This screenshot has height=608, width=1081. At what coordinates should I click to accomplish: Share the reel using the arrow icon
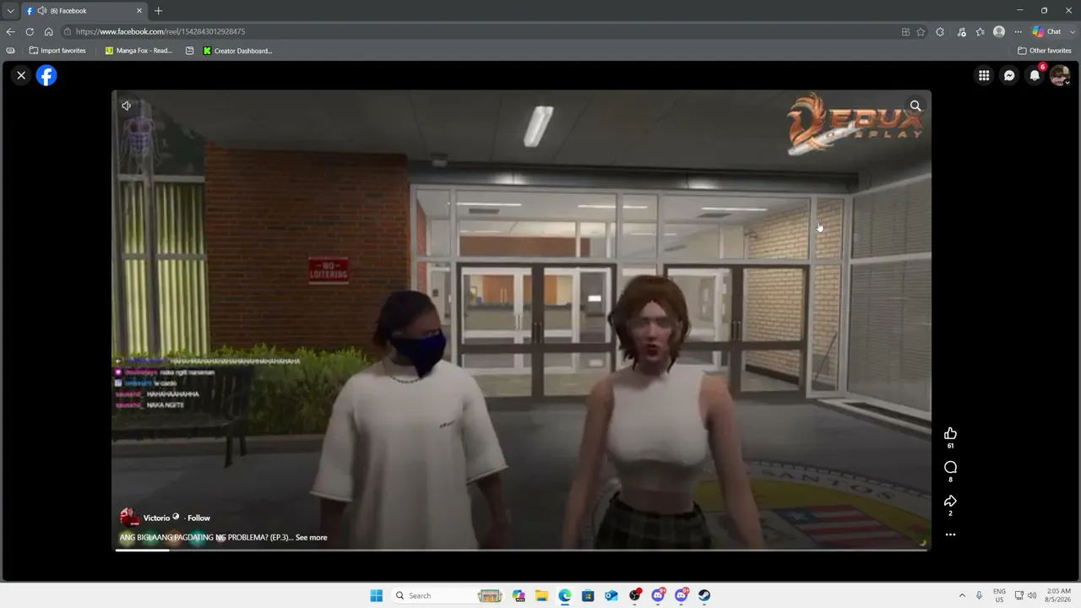950,501
